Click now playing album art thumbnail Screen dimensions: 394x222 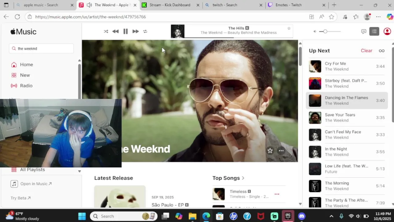(178, 31)
